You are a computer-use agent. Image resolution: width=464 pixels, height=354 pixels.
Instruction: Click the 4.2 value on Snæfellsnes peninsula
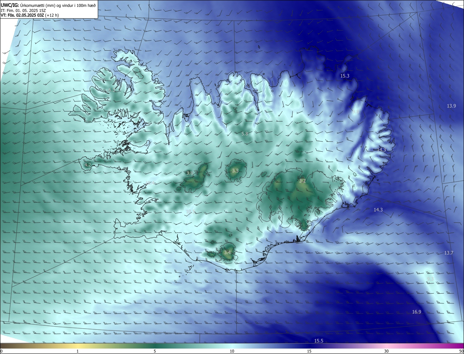click(87, 165)
